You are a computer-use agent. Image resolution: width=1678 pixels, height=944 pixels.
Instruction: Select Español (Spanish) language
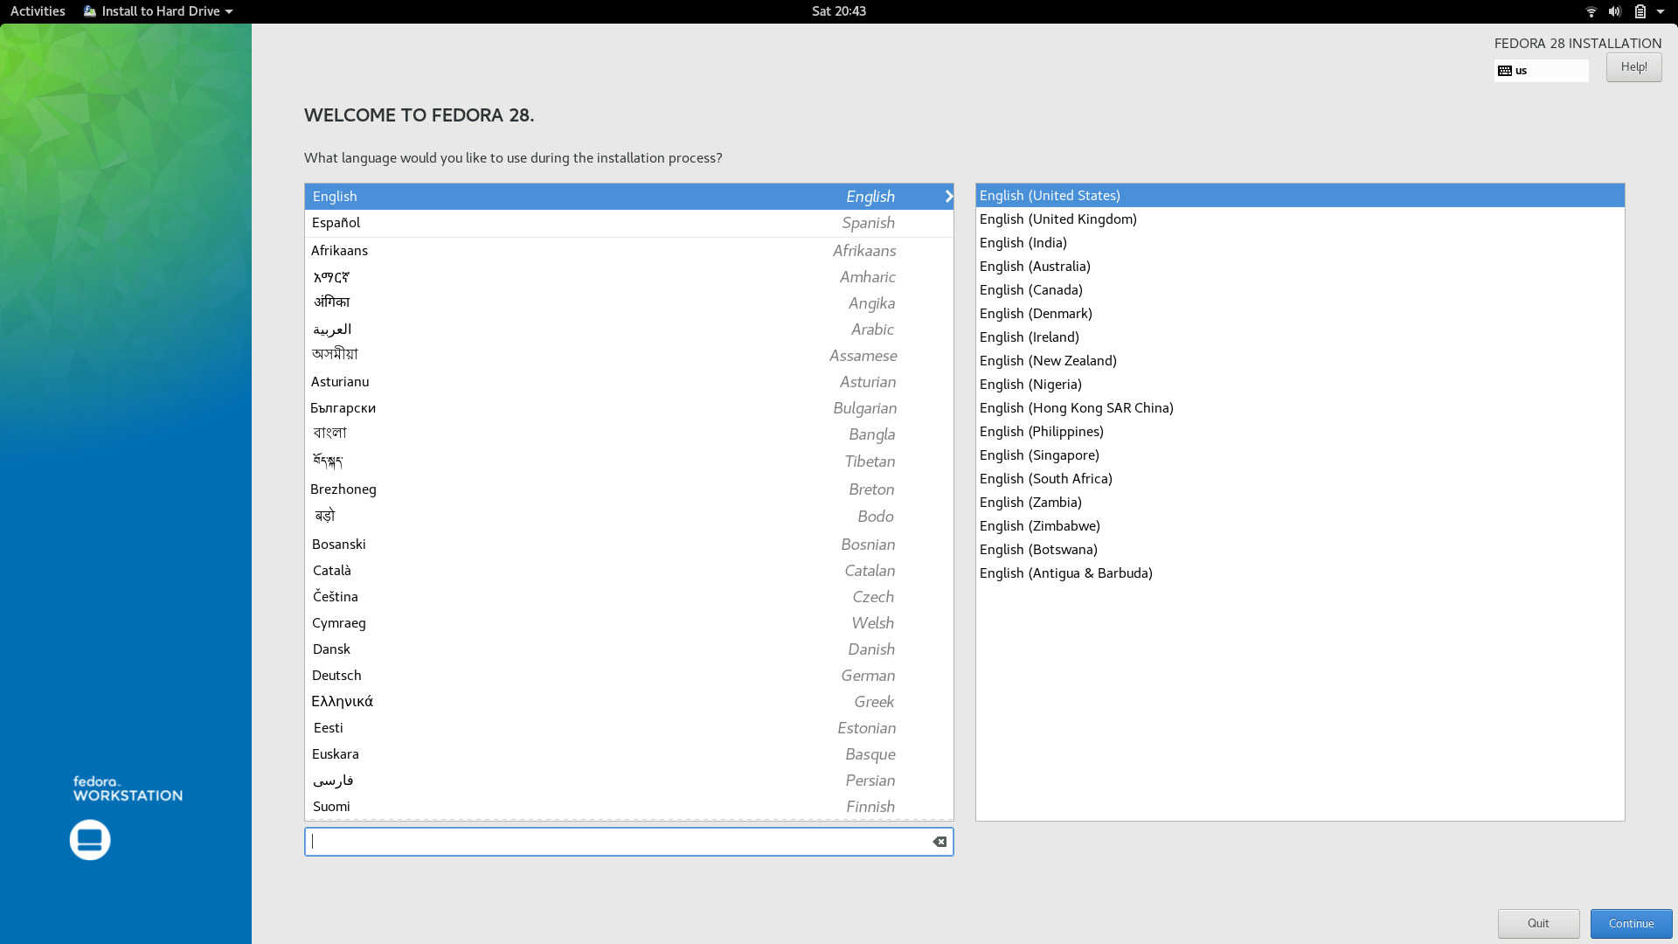click(628, 223)
